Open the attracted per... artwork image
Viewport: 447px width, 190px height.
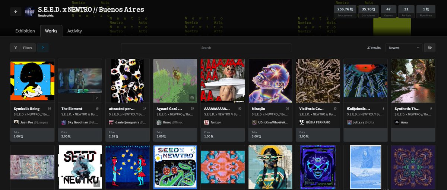tap(128, 81)
